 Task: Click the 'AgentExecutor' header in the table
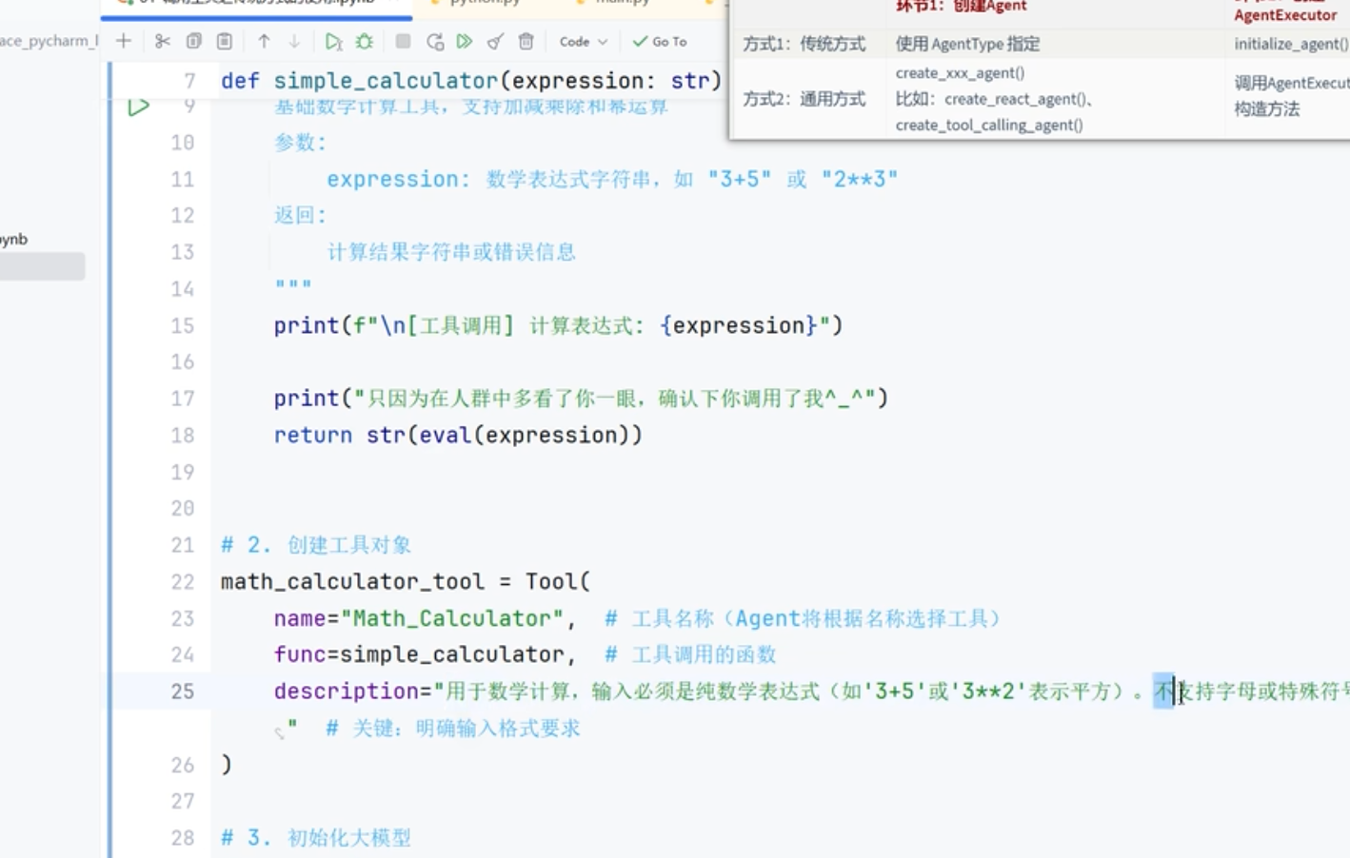(x=1285, y=15)
